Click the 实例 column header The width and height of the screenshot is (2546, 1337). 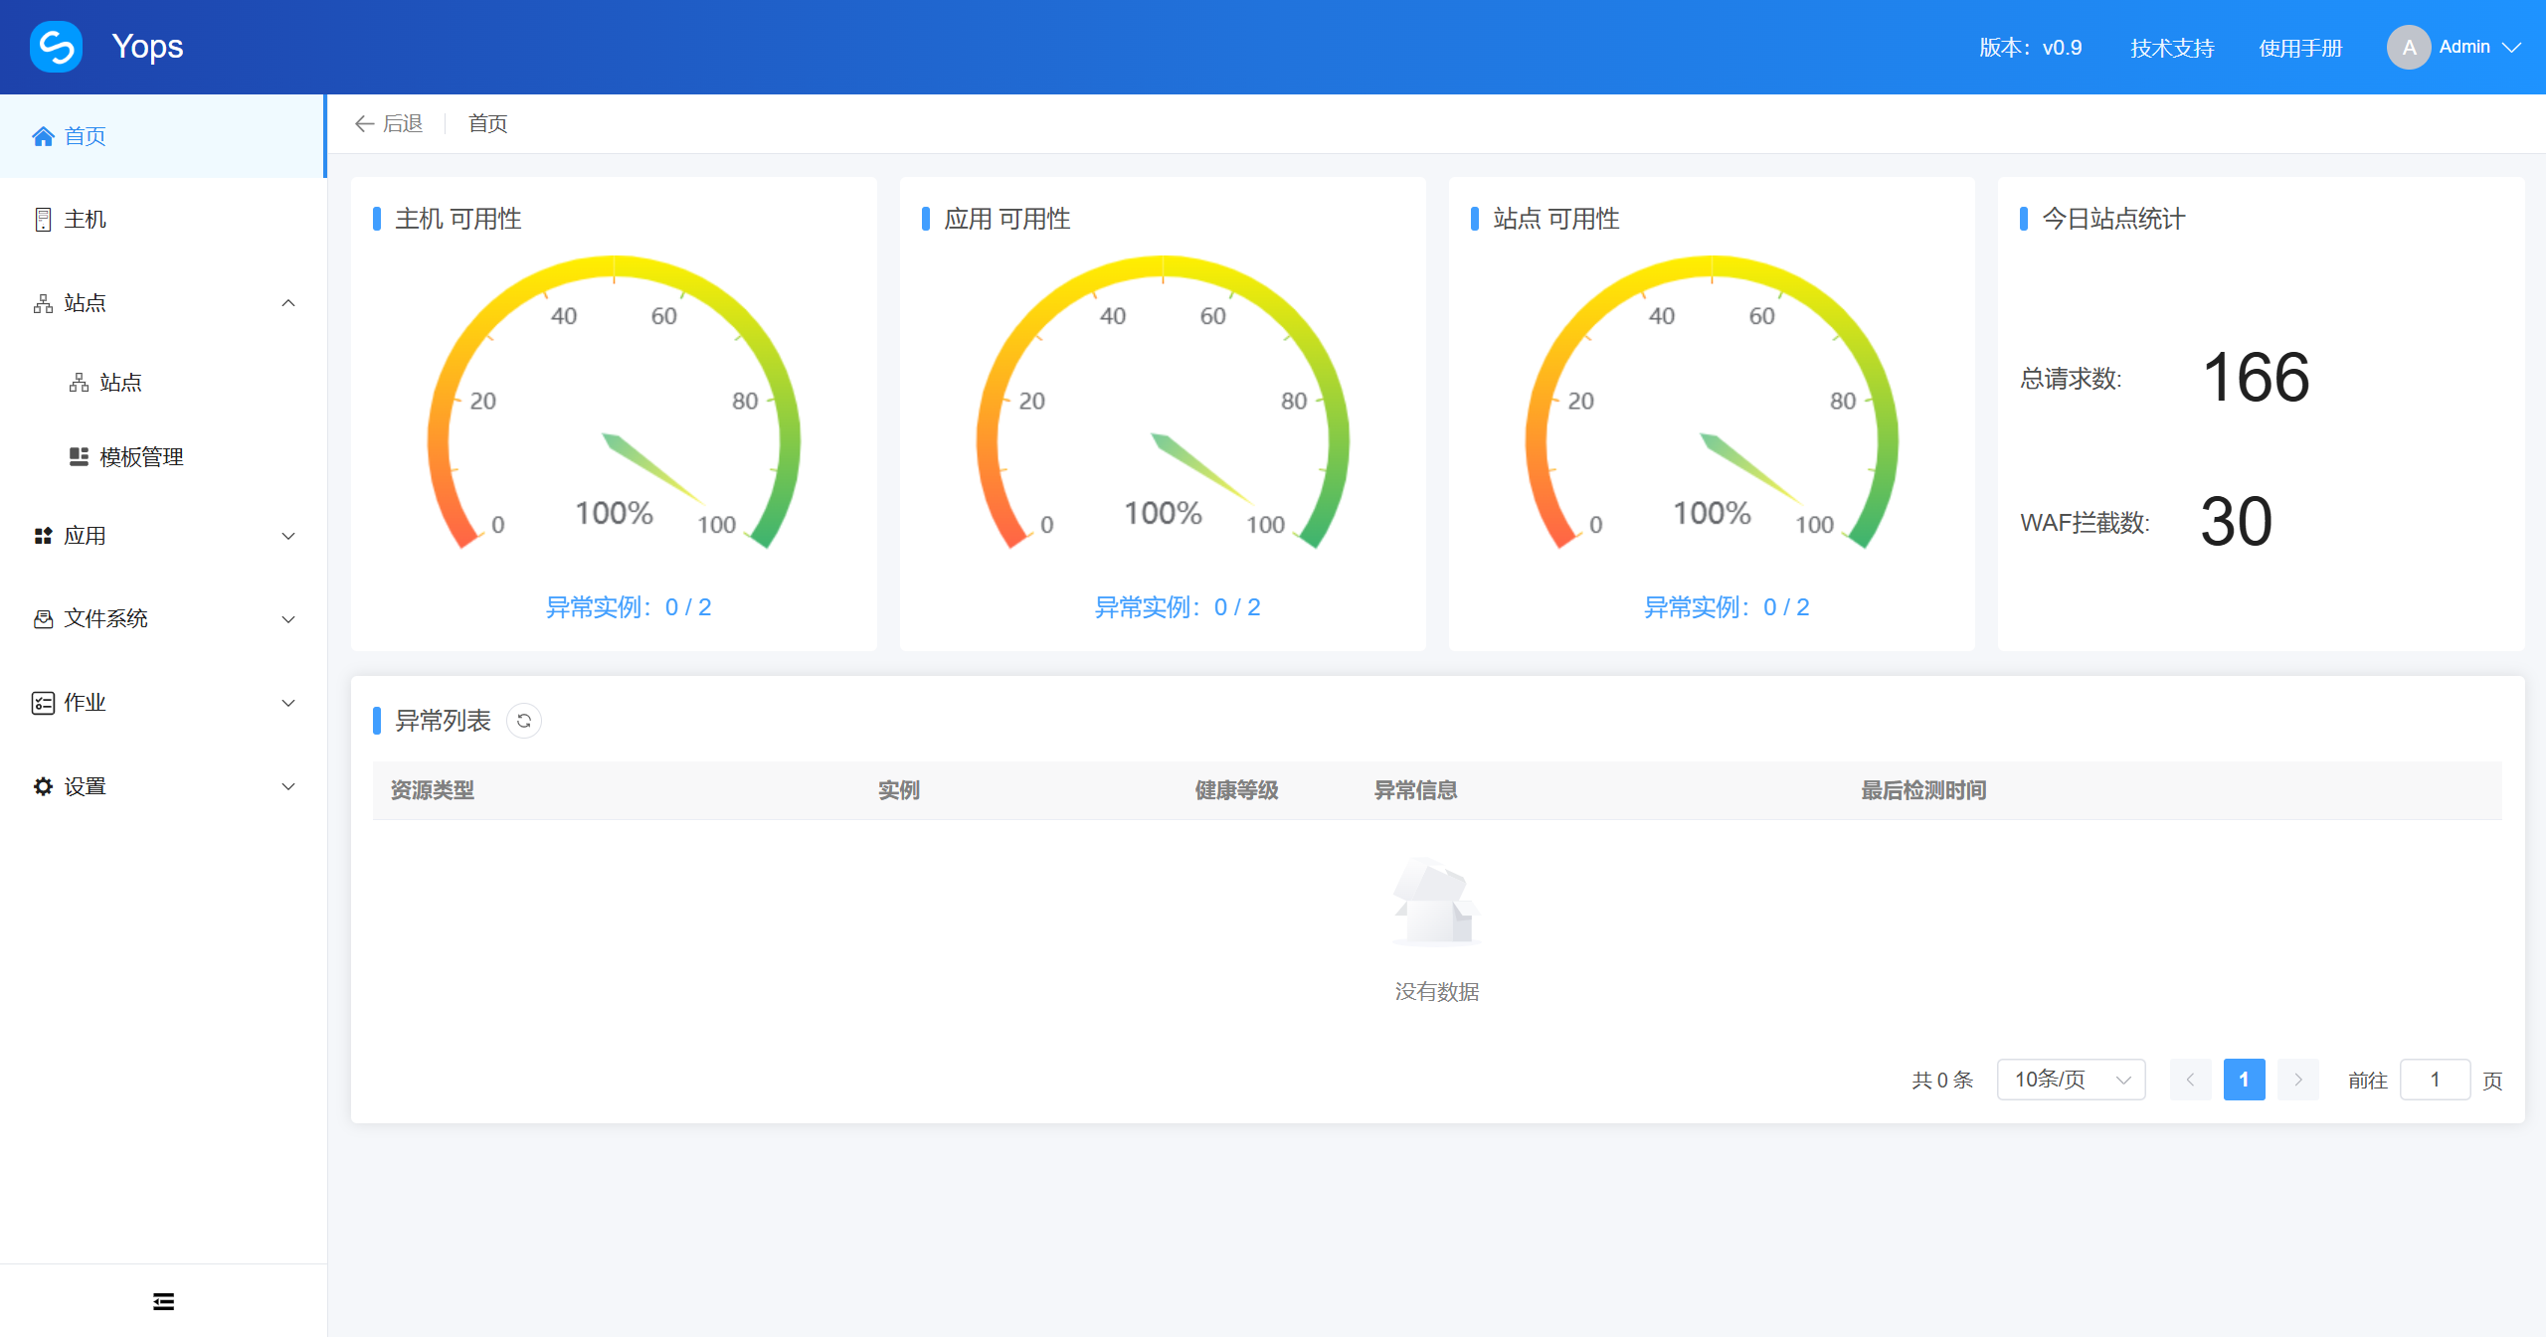[x=899, y=790]
